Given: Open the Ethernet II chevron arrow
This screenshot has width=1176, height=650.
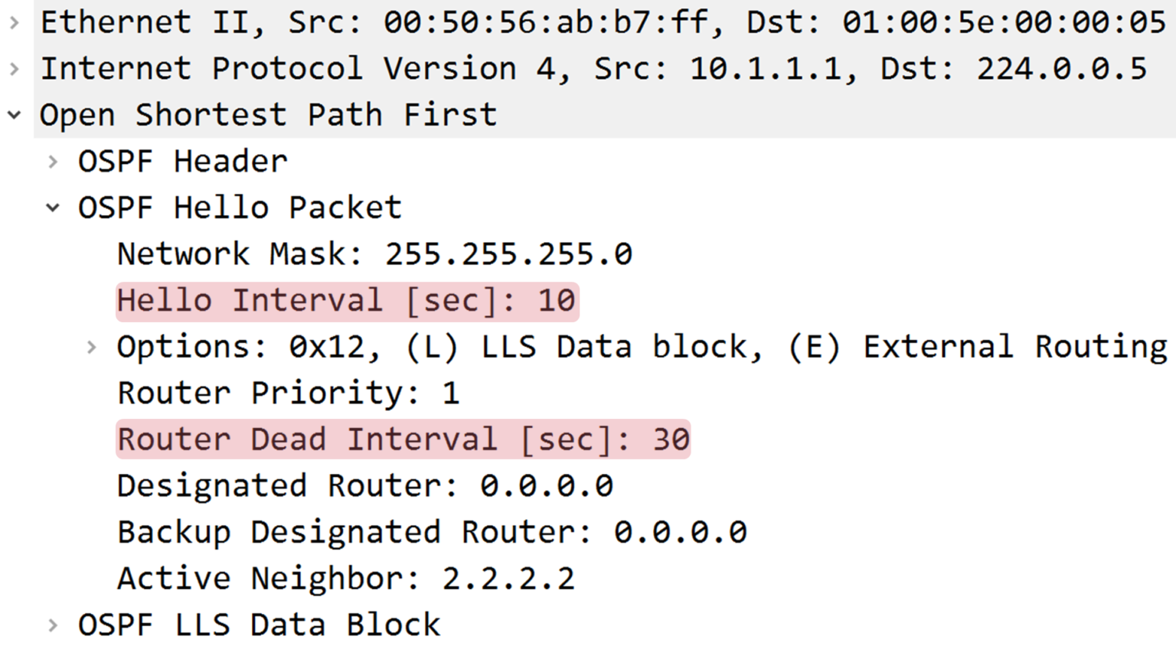Looking at the screenshot, I should pyautogui.click(x=14, y=21).
